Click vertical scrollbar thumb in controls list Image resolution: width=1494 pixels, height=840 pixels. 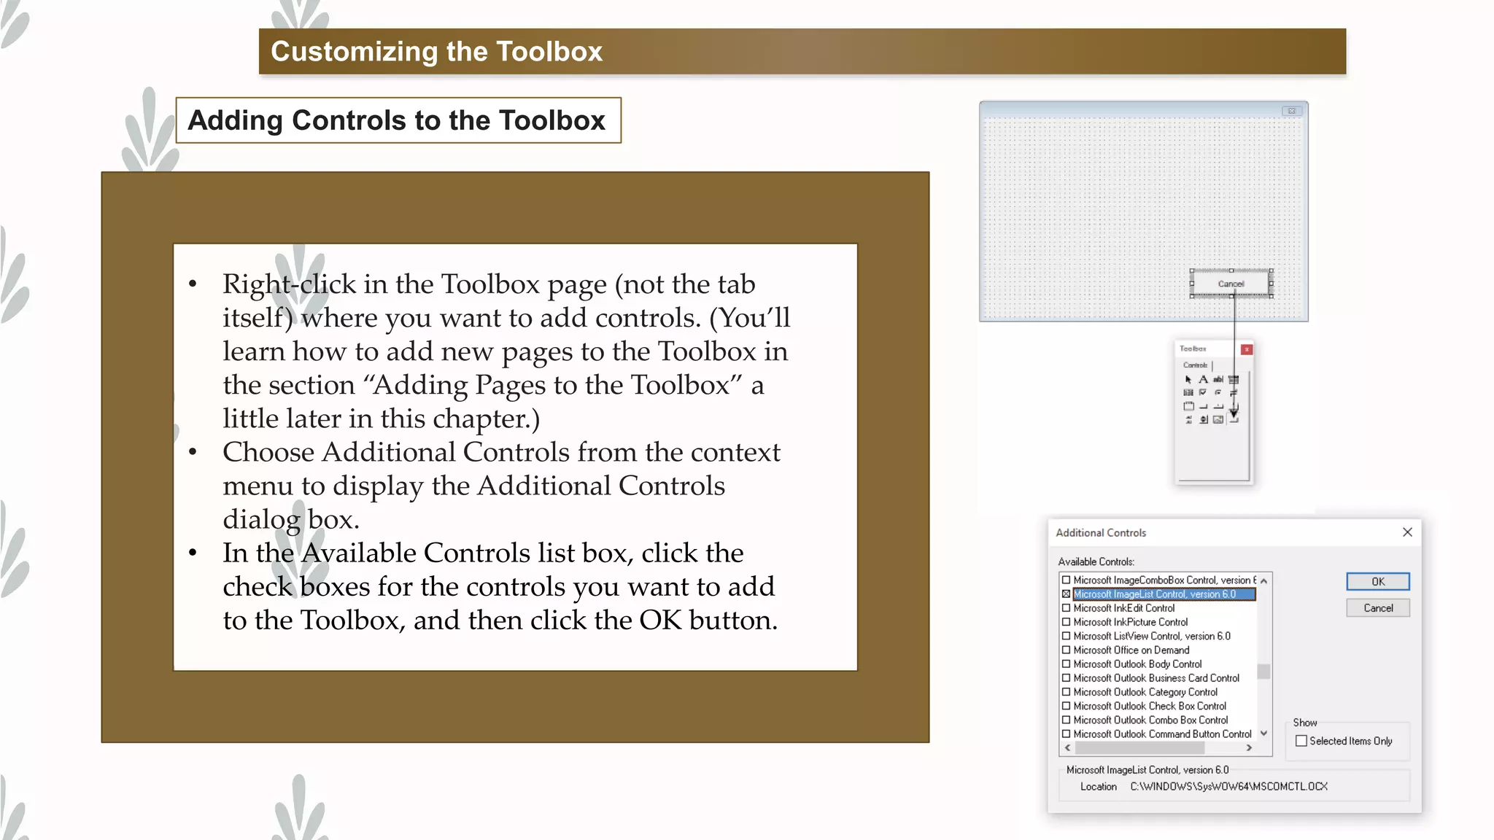1263,671
